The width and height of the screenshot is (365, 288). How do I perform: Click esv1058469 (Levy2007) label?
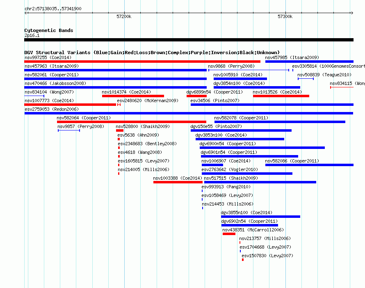pos(227,195)
